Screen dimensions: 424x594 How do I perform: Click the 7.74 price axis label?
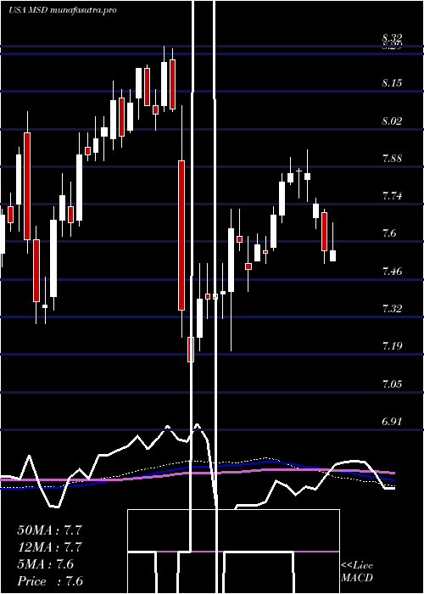pyautogui.click(x=392, y=195)
